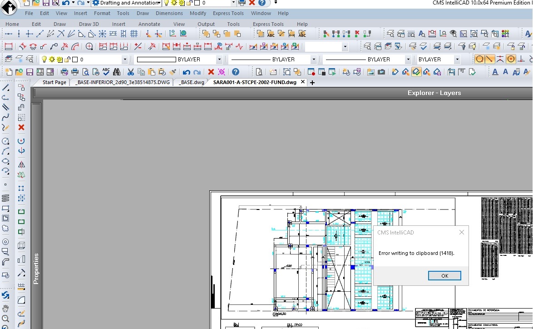
Task: Click the Horizontal construction line icon
Action: pos(9,34)
